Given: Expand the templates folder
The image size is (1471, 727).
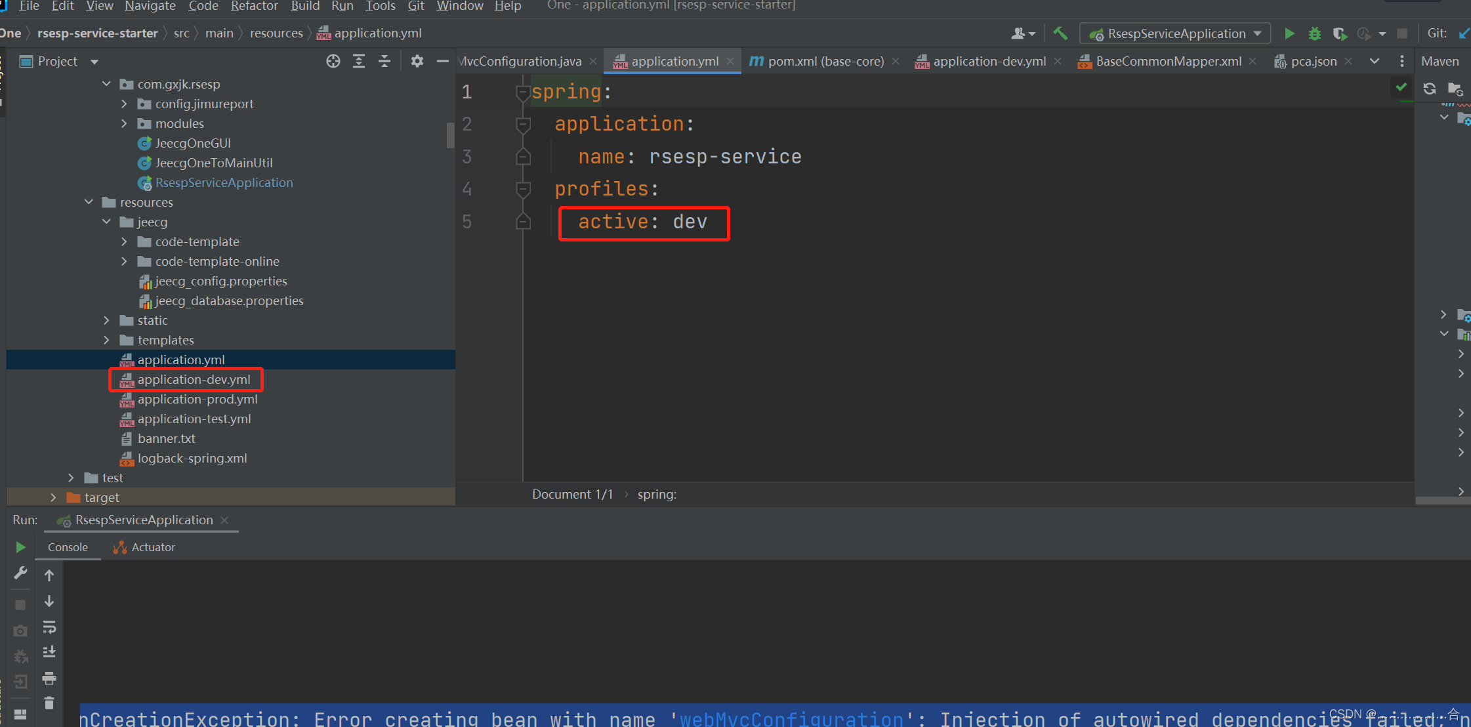Looking at the screenshot, I should tap(106, 340).
